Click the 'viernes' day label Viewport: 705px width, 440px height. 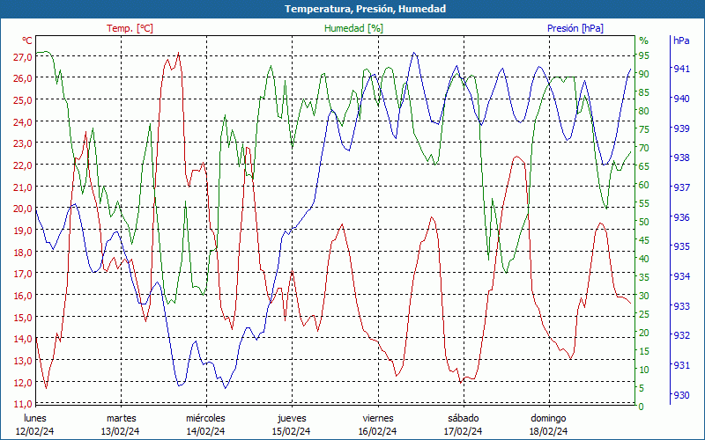[378, 418]
